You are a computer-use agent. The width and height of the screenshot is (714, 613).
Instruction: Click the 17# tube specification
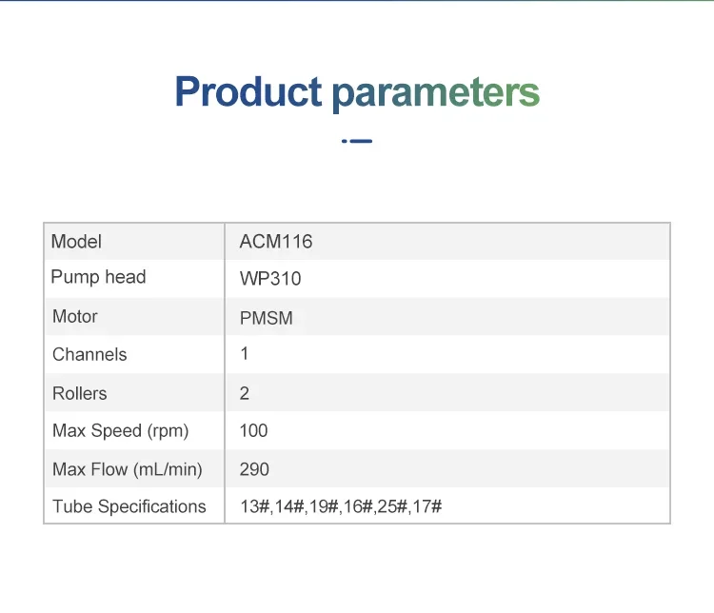[x=427, y=506]
